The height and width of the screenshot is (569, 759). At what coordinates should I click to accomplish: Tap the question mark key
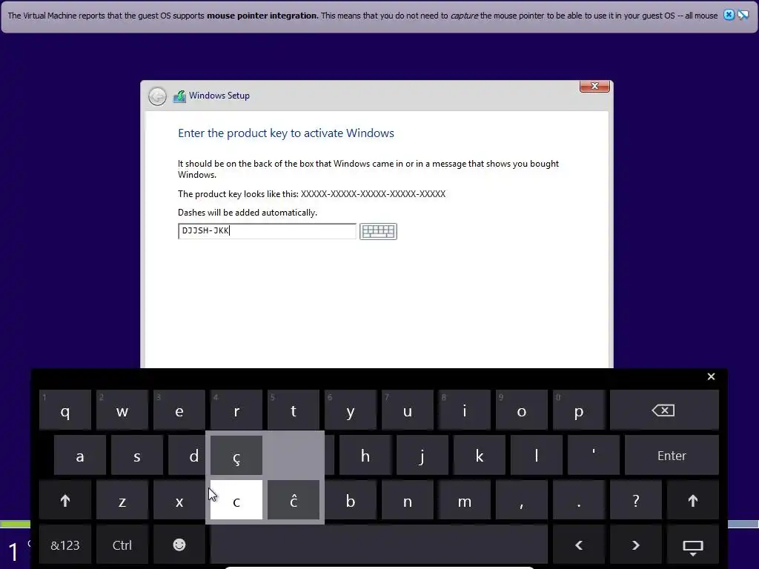(636, 500)
